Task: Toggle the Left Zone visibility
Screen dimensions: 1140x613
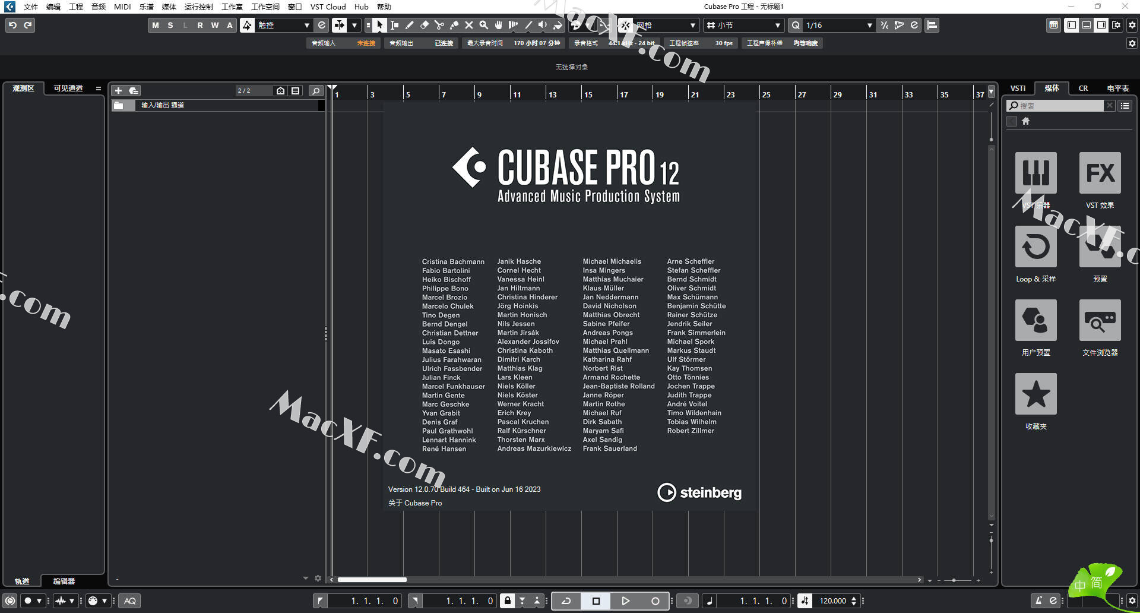Action: coord(1072,25)
